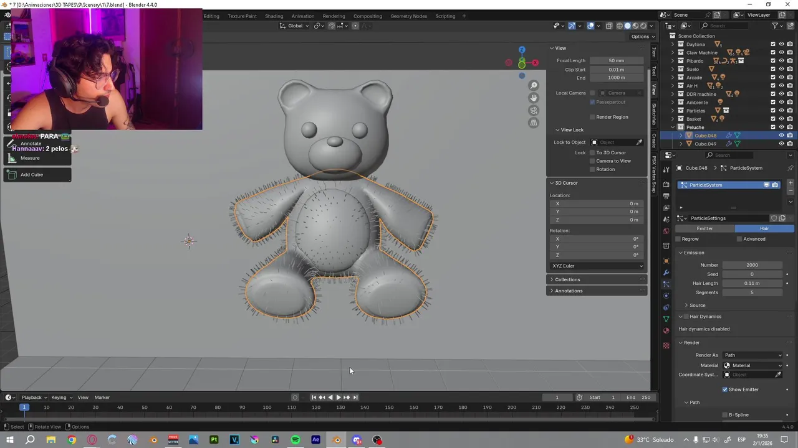798x448 pixels.
Task: Open the Object orange square properties tab
Action: tap(666, 261)
